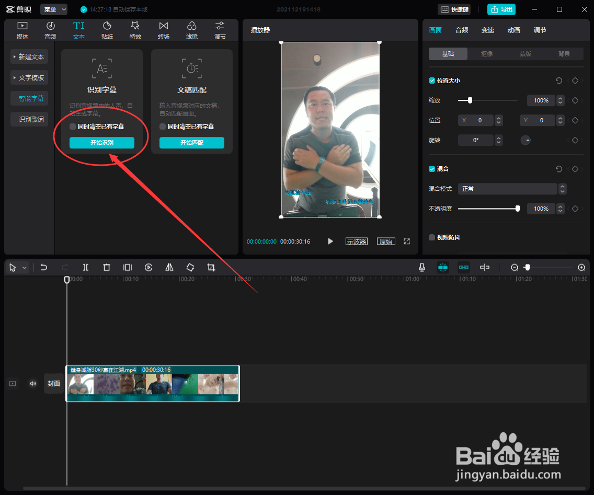
Task: Click the 开始匹配 button
Action: (192, 143)
